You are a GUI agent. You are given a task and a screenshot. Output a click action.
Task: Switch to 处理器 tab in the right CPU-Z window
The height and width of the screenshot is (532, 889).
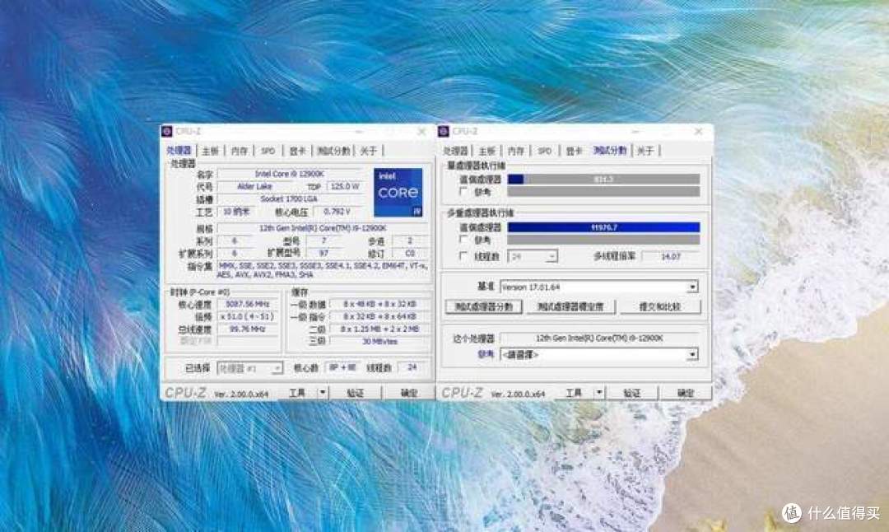coord(455,151)
